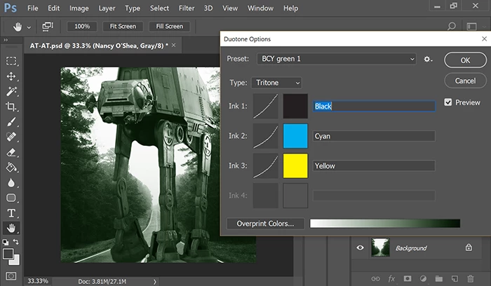Toggle Quick Mask mode icon

(11, 276)
